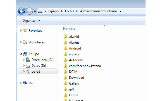
Task: Click the Alarms folder icon
Action: pyautogui.click(x=65, y=42)
